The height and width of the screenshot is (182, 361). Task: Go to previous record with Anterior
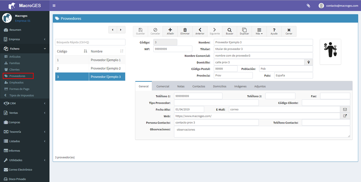(x=200, y=31)
